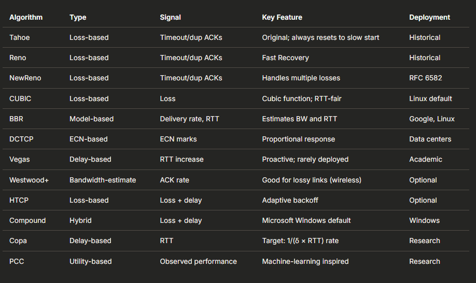476x283 pixels.
Task: Click the Key Feature column header
Action: tap(282, 17)
